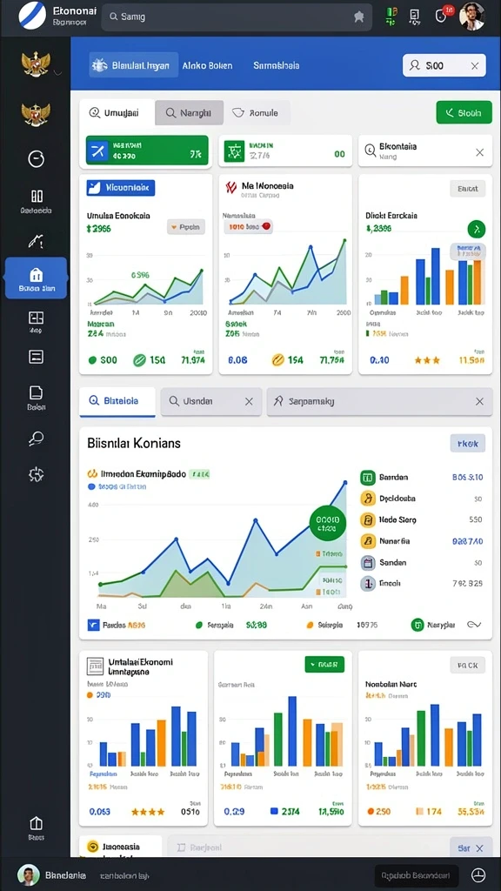Click the green Stoun button
The width and height of the screenshot is (501, 891).
464,112
